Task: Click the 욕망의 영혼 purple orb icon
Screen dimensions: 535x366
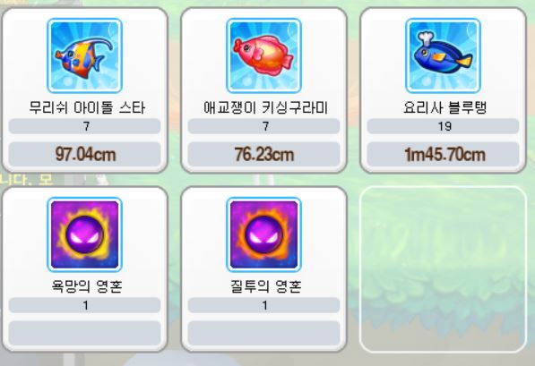Action: [84, 234]
